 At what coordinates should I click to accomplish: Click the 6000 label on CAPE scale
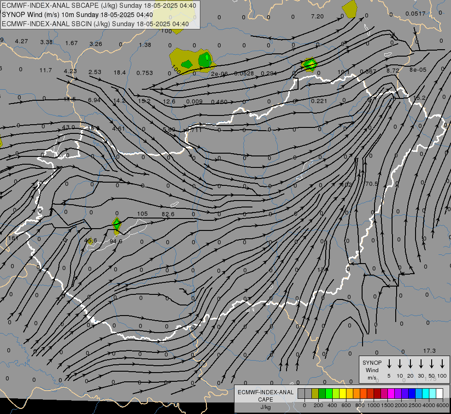(x=442, y=405)
